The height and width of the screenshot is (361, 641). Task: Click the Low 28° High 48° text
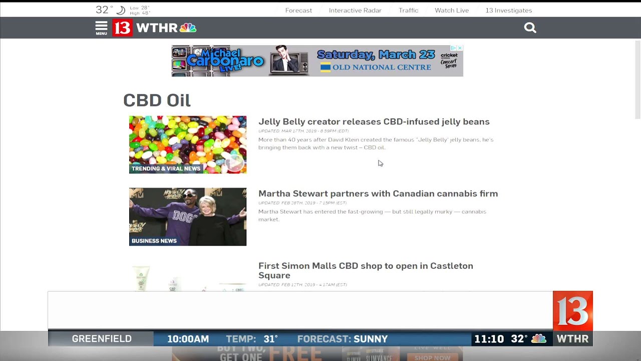click(140, 11)
